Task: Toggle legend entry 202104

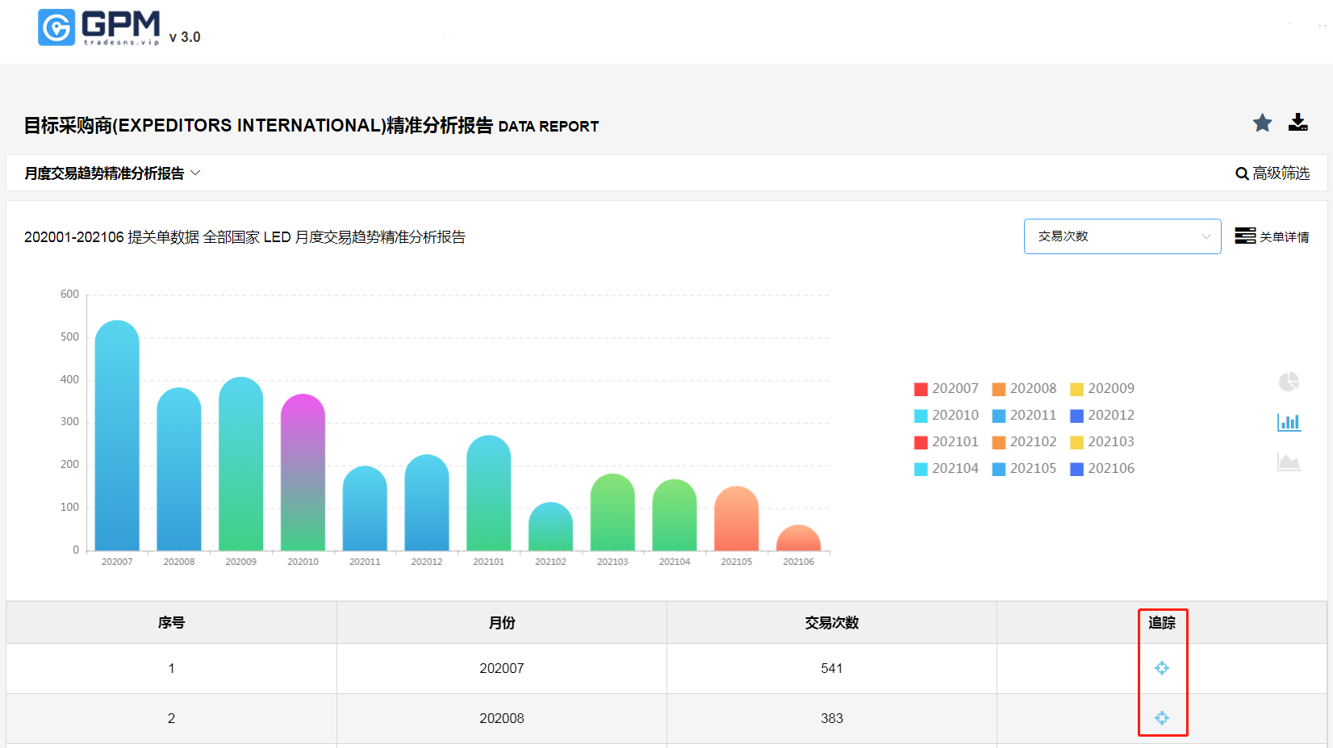Action: click(x=946, y=469)
